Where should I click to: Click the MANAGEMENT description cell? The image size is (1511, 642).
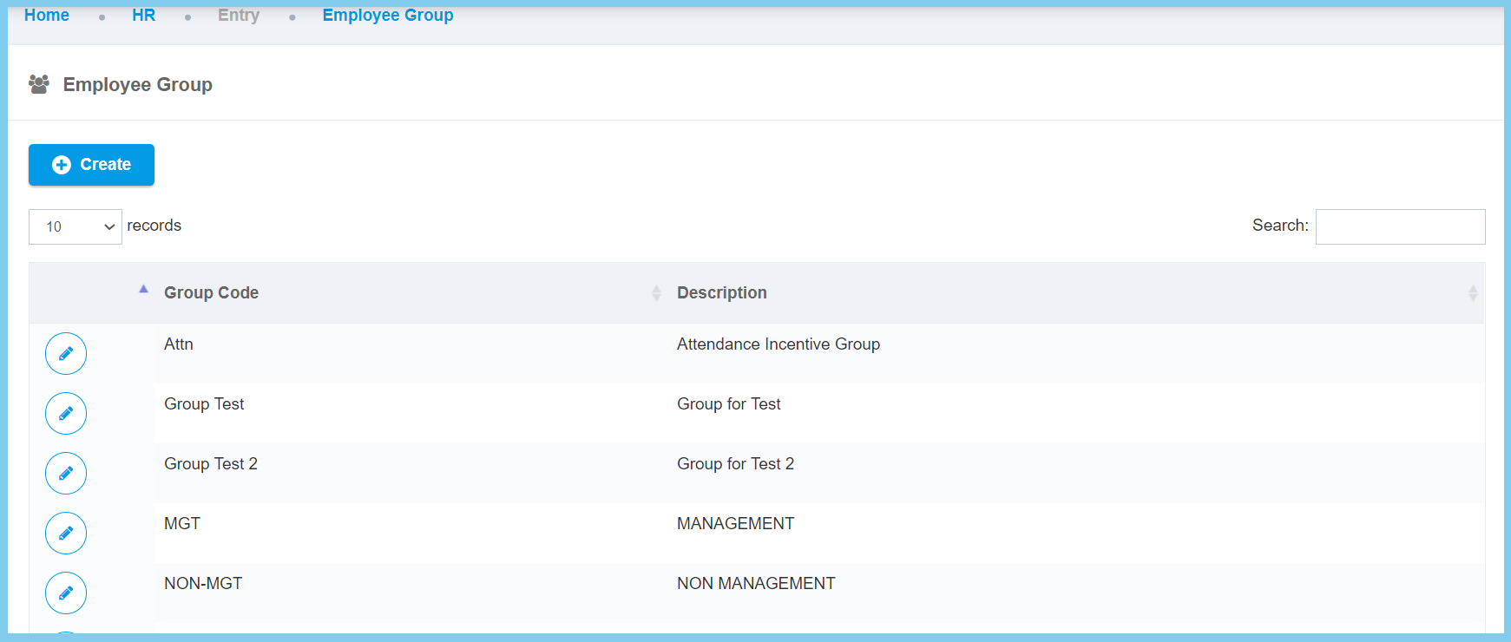click(735, 524)
